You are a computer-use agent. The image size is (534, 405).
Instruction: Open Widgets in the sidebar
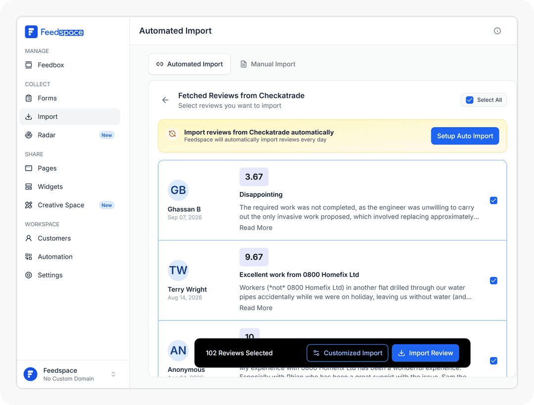pos(70,186)
